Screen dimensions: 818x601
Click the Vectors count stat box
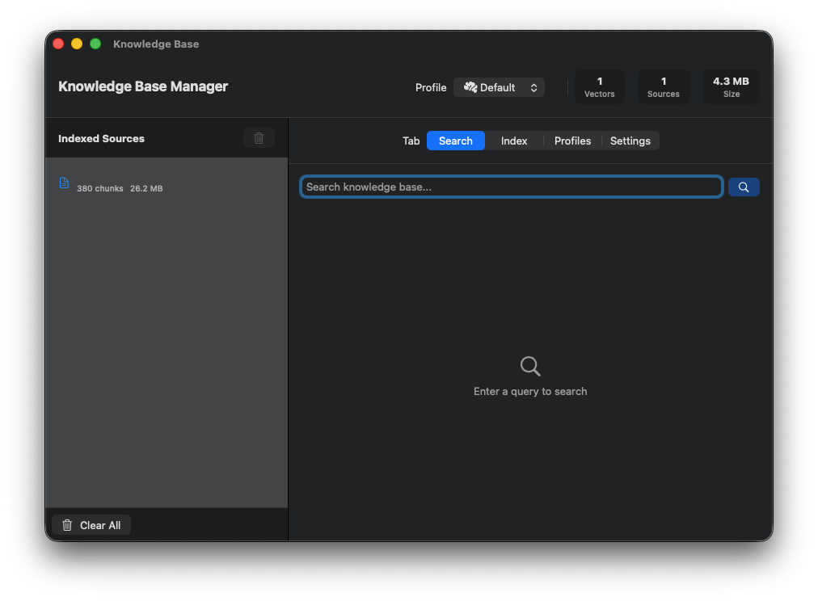coord(599,87)
